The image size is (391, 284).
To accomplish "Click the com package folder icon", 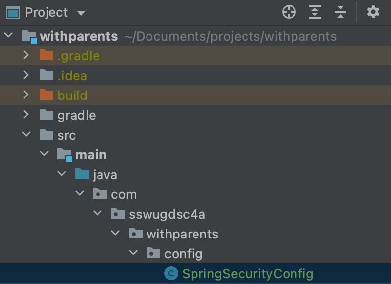I will [100, 194].
